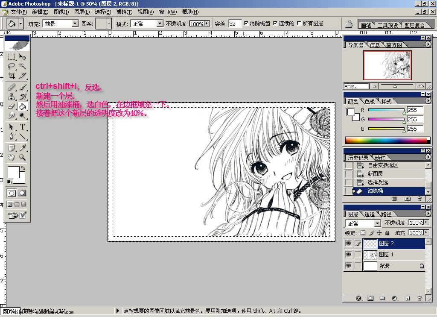The image size is (437, 317).
Task: Swap foreground and background colors
Action: pyautogui.click(x=23, y=168)
